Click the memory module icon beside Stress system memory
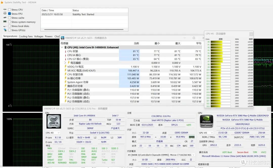The height and width of the screenshot is (168, 273). coord(5,22)
